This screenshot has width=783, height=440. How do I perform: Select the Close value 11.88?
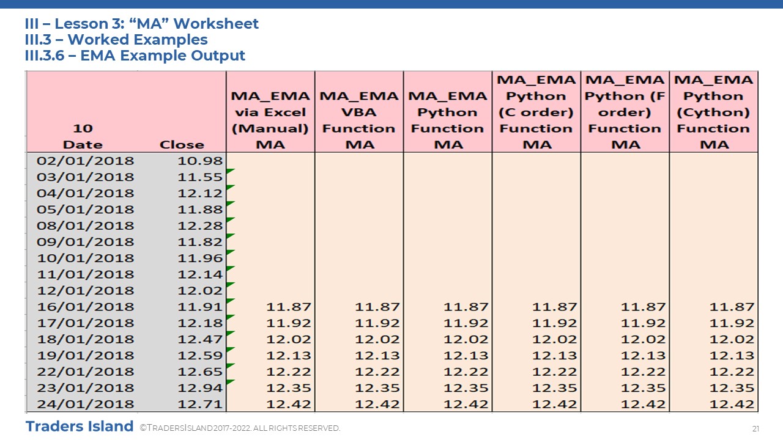tap(201, 210)
